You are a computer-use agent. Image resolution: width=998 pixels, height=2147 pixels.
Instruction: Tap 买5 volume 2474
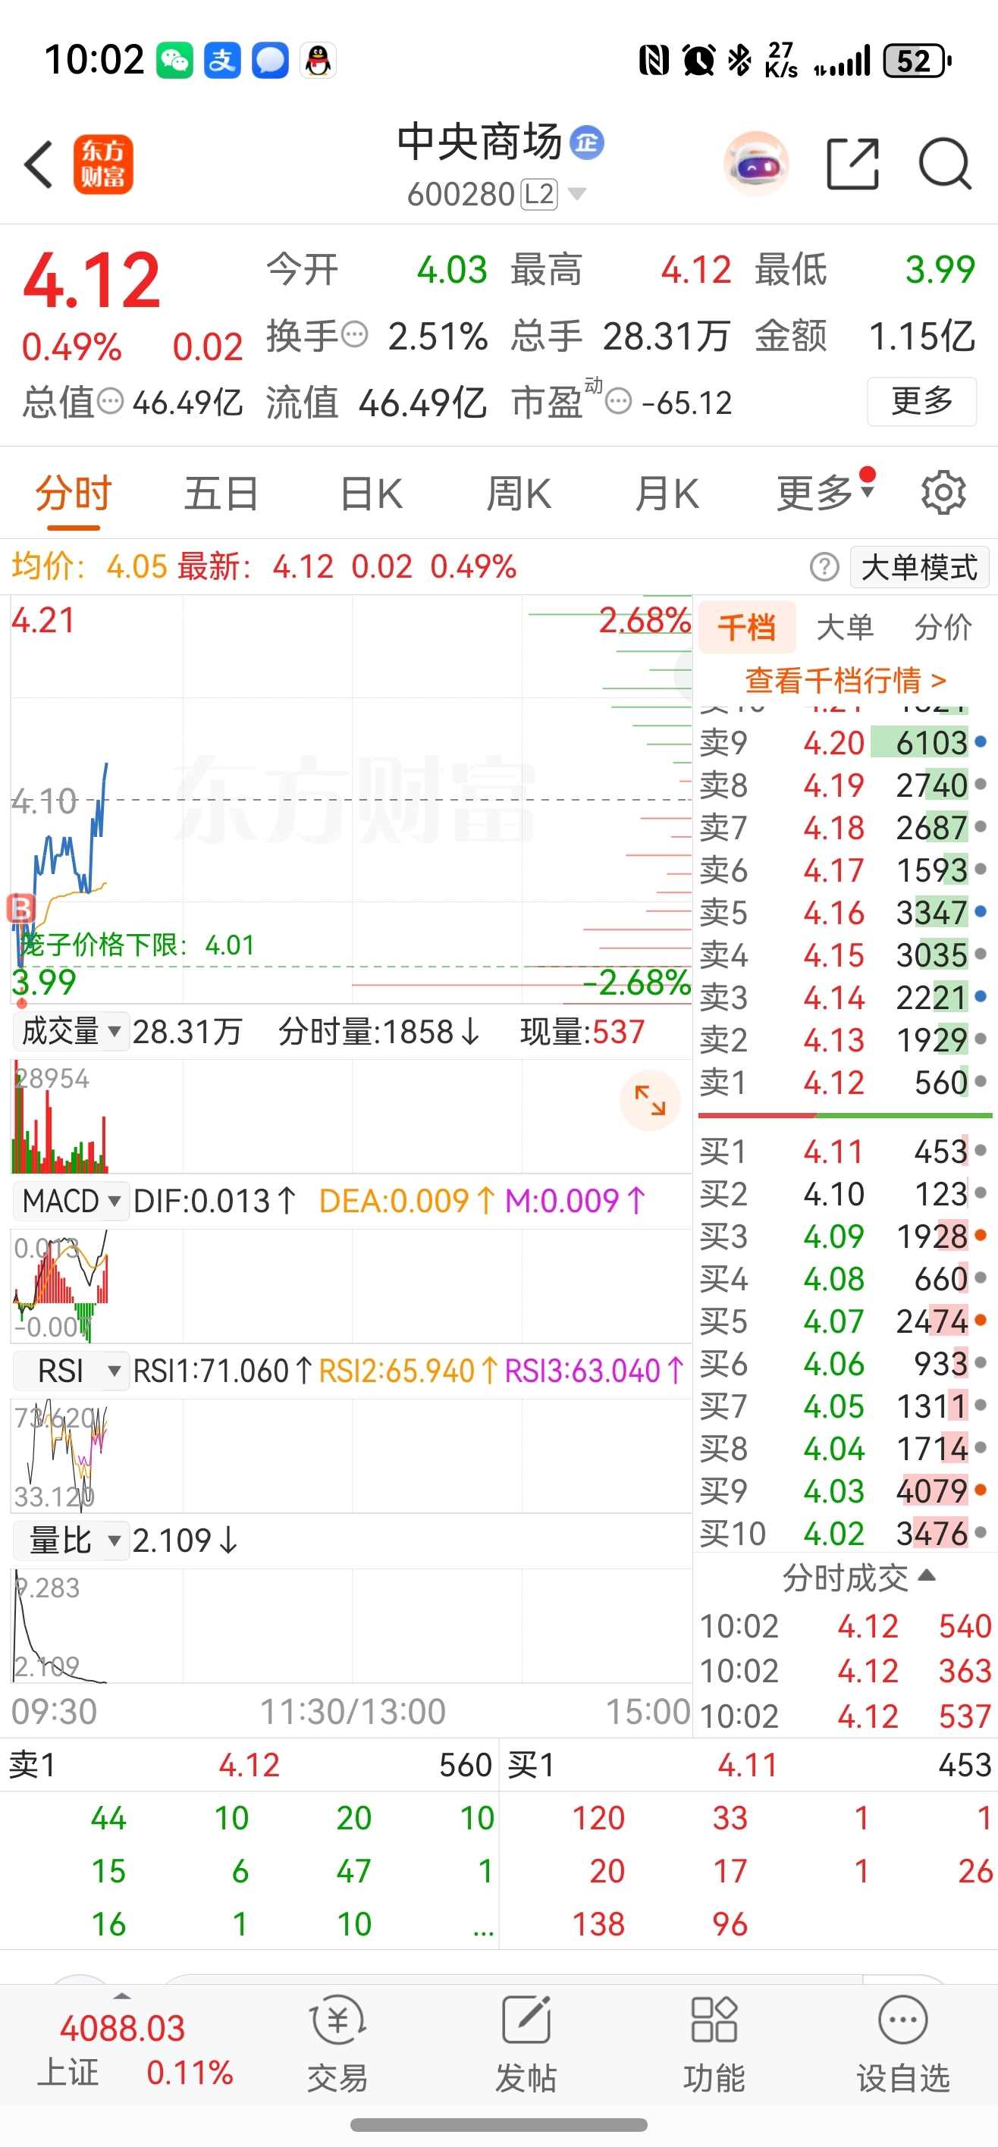(931, 1320)
